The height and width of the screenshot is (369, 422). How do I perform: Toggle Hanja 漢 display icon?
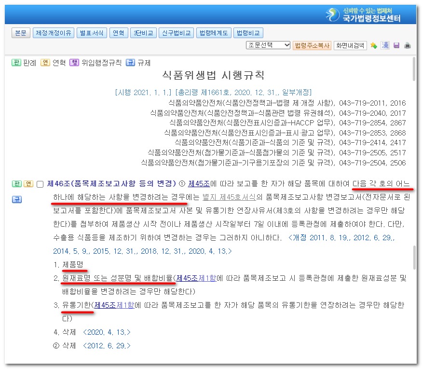385,45
